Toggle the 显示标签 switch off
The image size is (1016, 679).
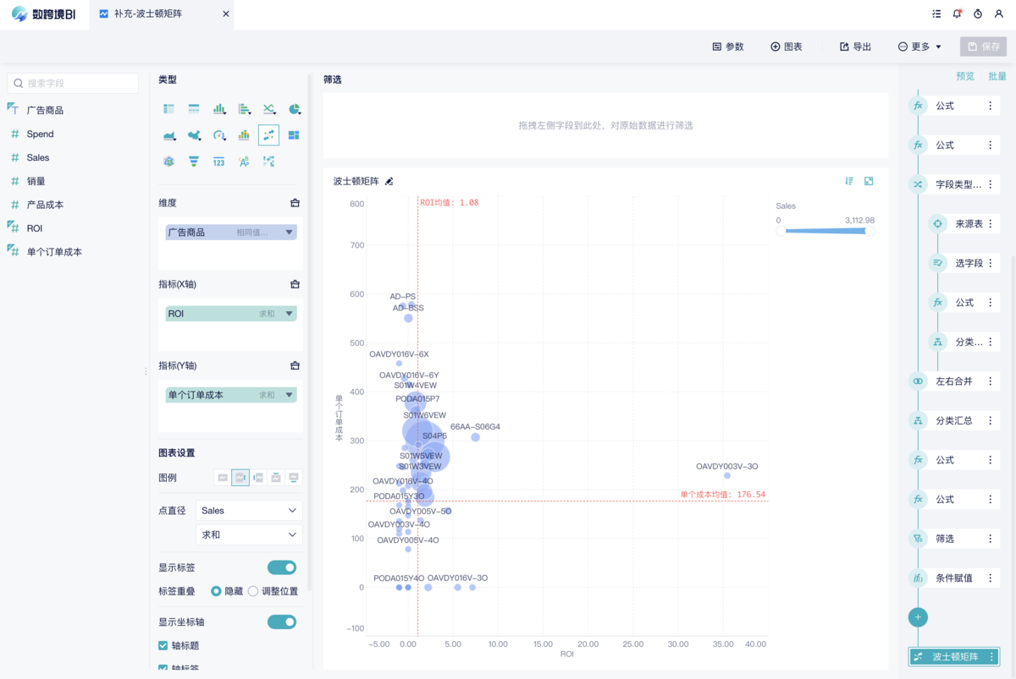(282, 567)
